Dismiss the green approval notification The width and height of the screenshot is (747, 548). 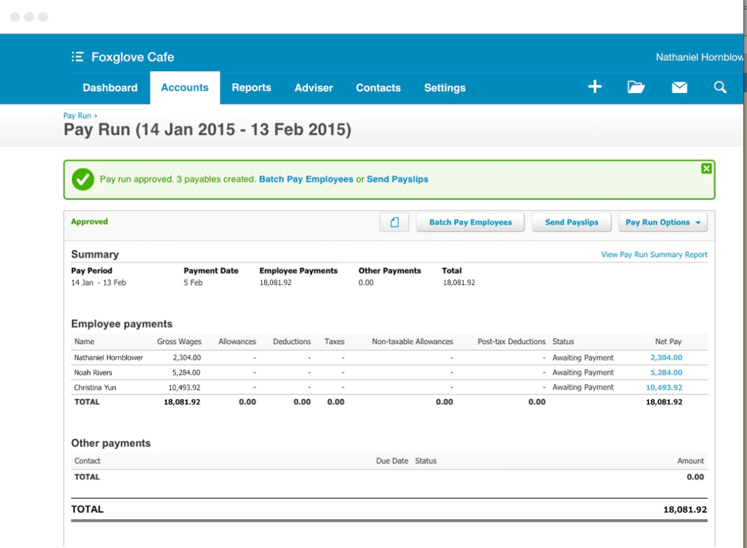tap(706, 169)
